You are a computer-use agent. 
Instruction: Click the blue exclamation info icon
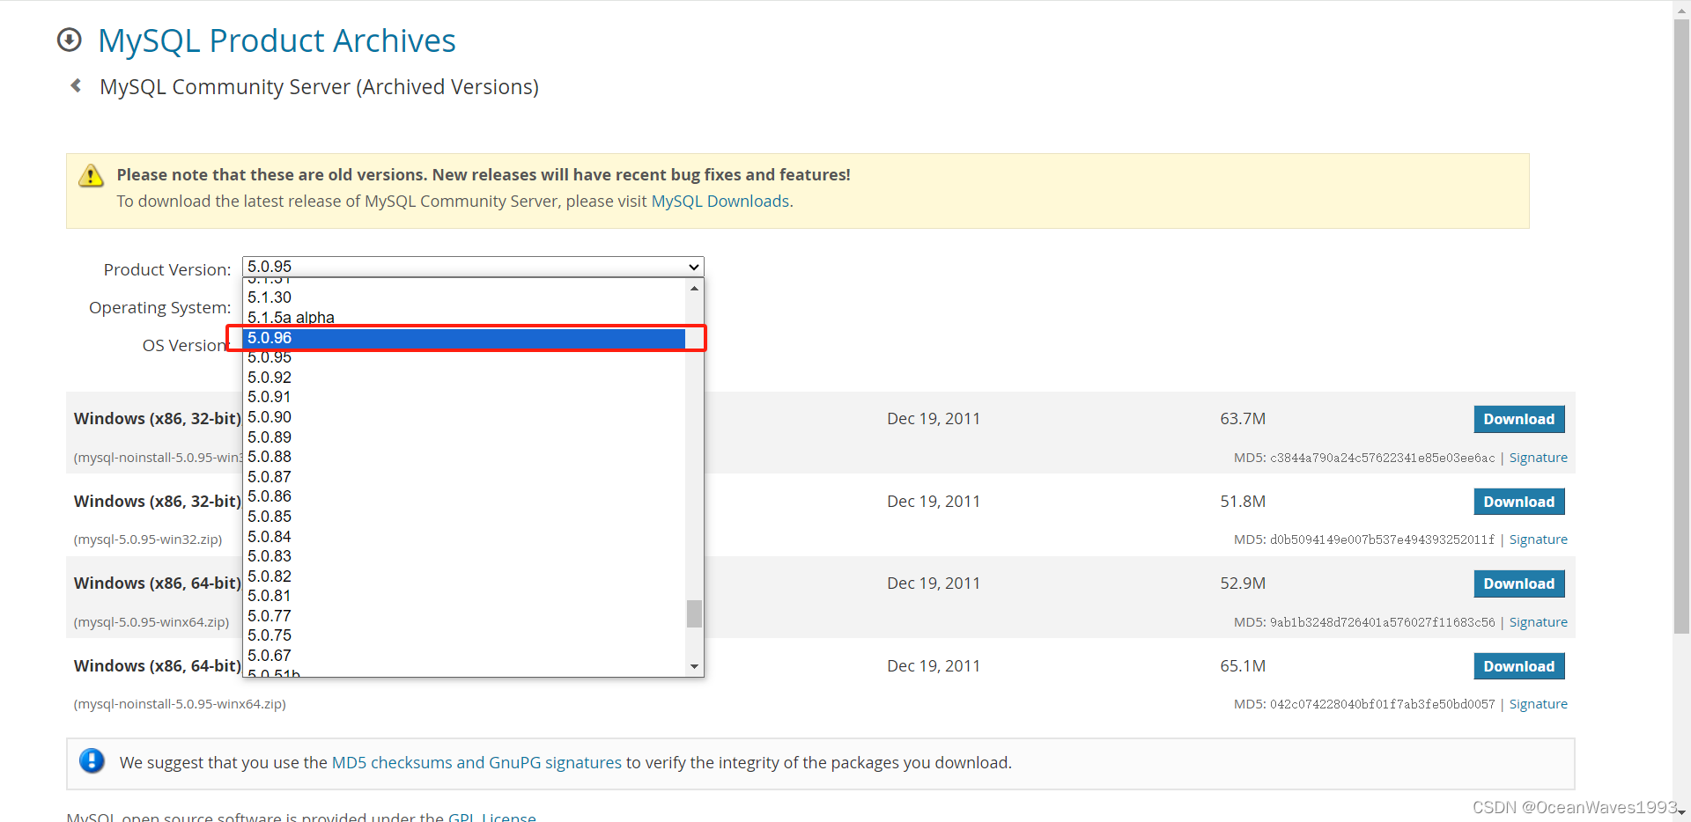pos(92,760)
